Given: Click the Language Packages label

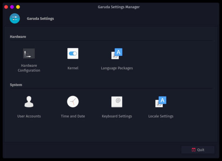Looking at the screenshot, I should click(117, 68).
